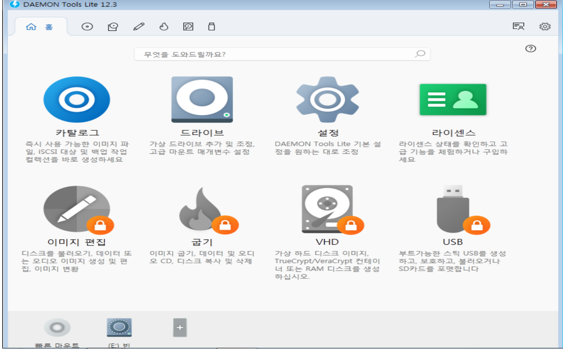
Task: Click the 빠른 마운트 label
Action: coord(57,345)
